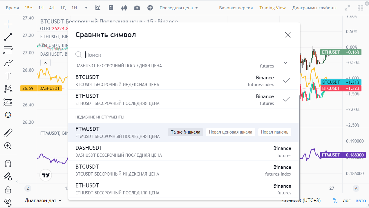Select the ruler measure tool
369x208 pixels.
pyautogui.click(x=8, y=133)
